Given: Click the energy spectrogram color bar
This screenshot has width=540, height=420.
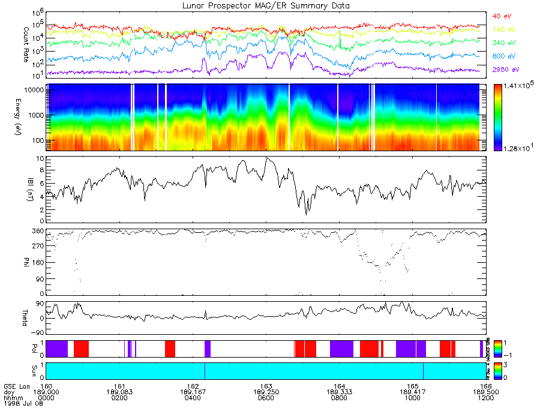Looking at the screenshot, I should 497,118.
